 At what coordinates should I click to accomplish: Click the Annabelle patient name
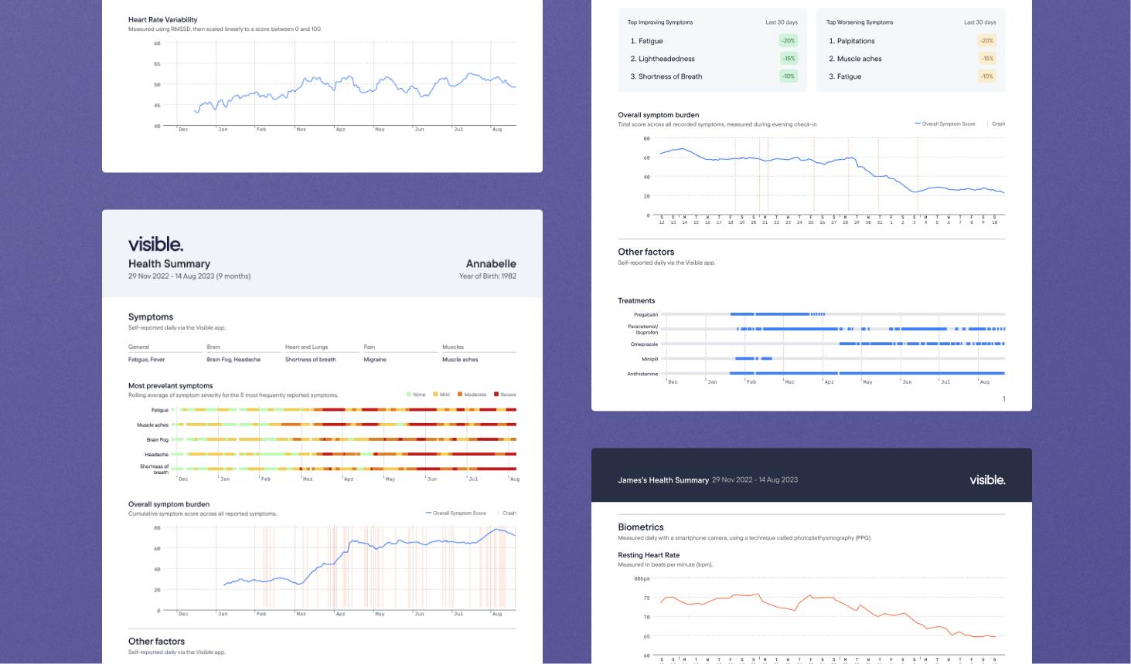coord(491,263)
